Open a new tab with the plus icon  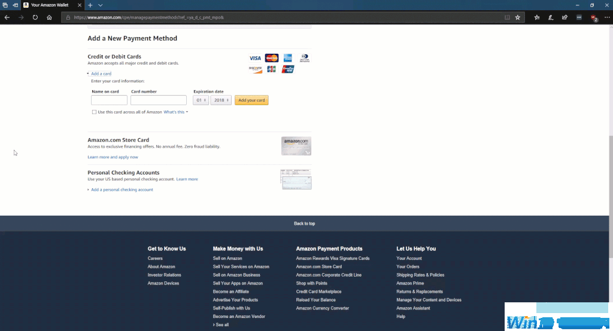click(x=90, y=5)
